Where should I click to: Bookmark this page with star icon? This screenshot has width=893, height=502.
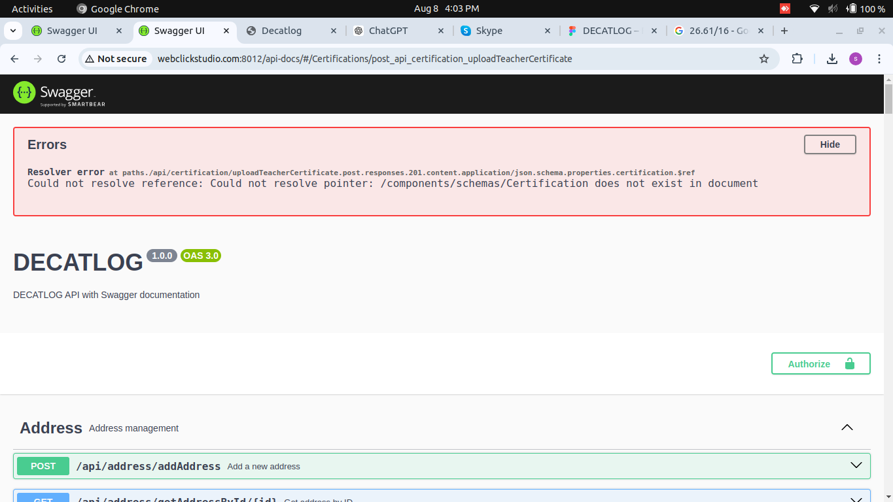tap(763, 59)
